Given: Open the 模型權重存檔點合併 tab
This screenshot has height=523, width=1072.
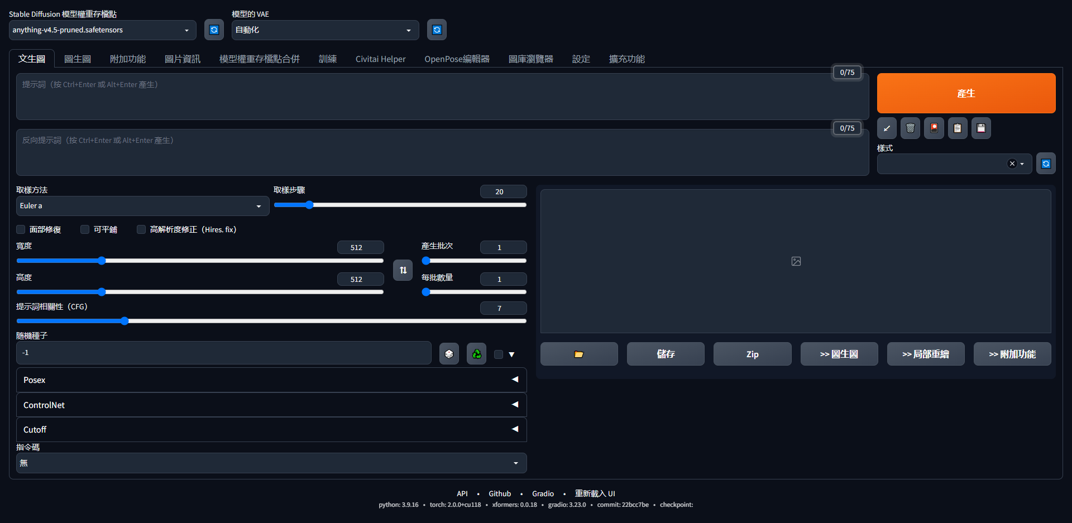Looking at the screenshot, I should point(260,59).
